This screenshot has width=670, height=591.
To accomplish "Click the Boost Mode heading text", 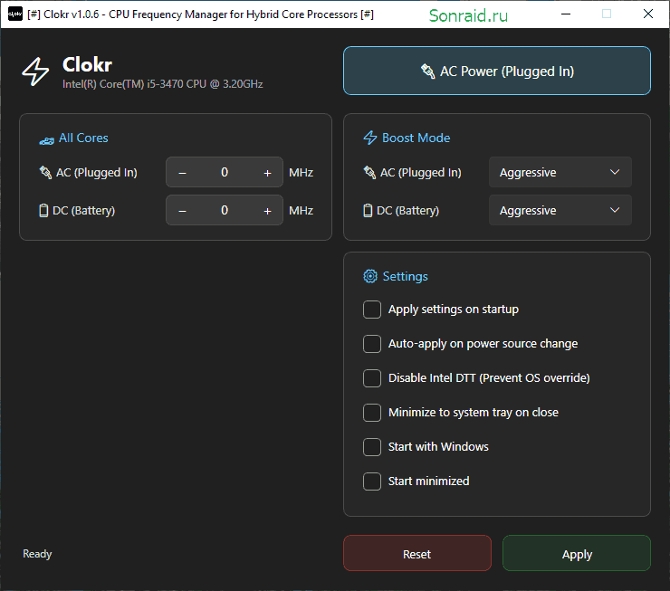I will (x=416, y=138).
